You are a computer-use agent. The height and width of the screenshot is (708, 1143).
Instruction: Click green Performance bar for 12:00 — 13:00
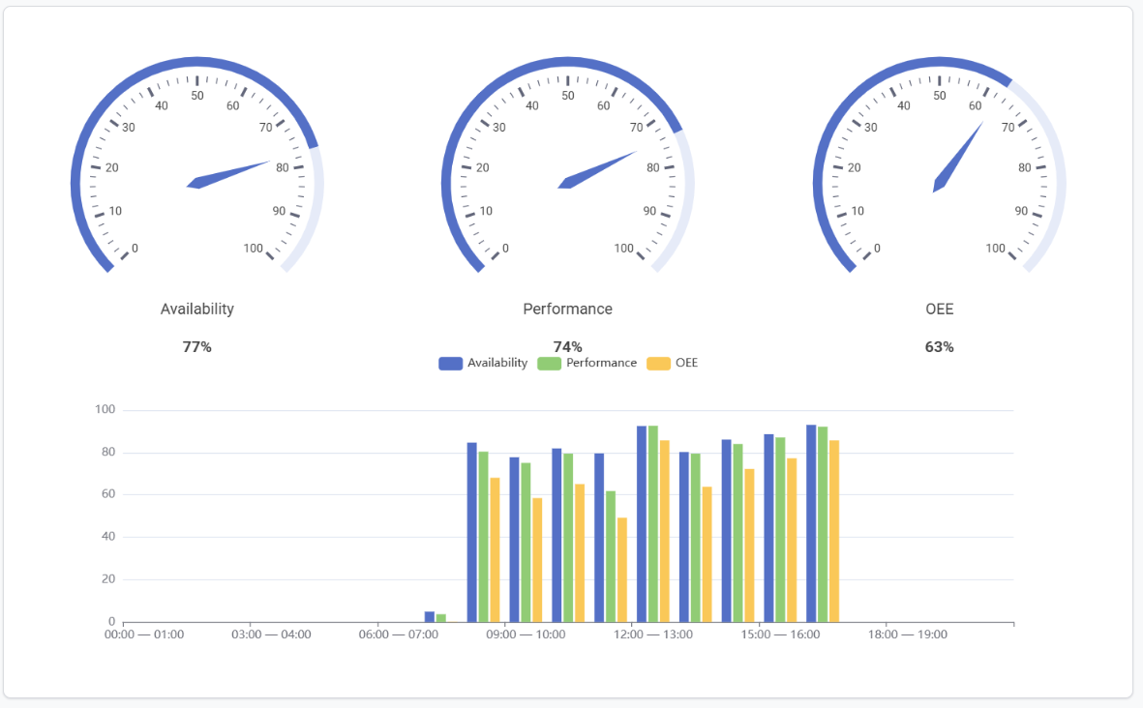[x=653, y=524]
